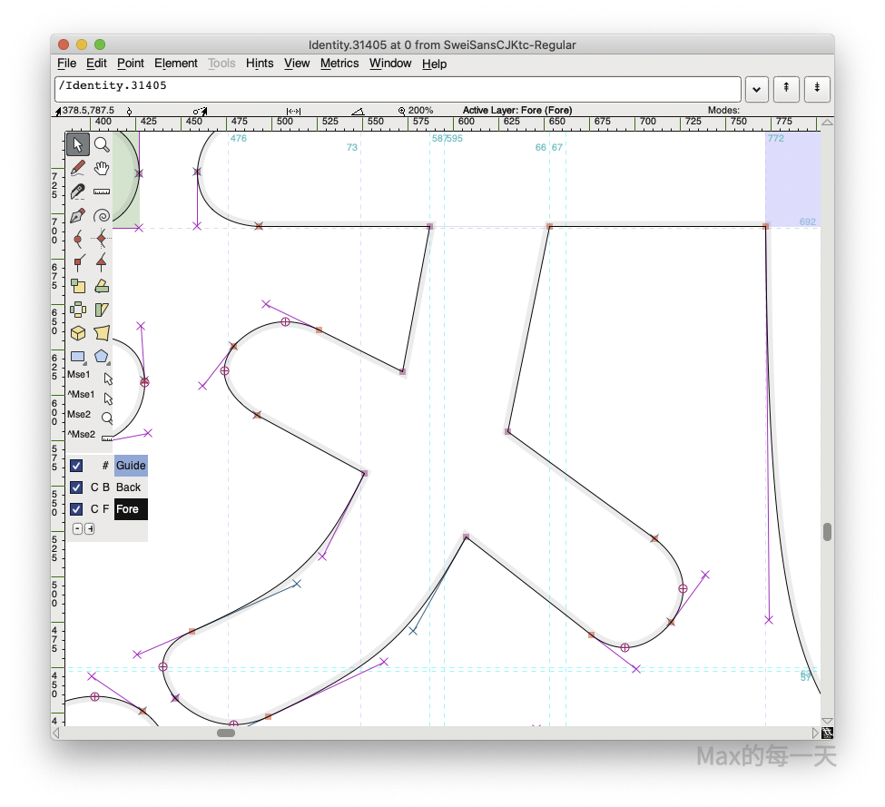Open the Metrics menu
This screenshot has width=885, height=807.
[x=339, y=64]
